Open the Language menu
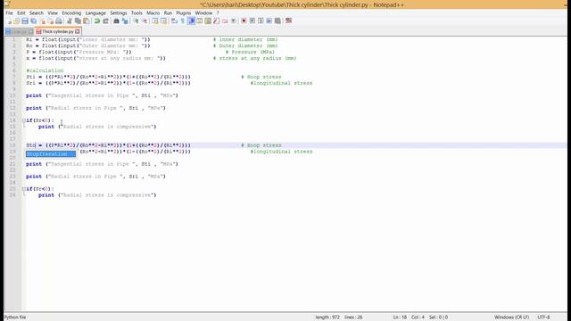This screenshot has width=571, height=321. click(x=95, y=13)
